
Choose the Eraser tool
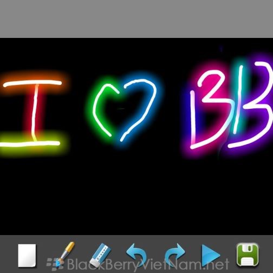pyautogui.click(x=100, y=255)
